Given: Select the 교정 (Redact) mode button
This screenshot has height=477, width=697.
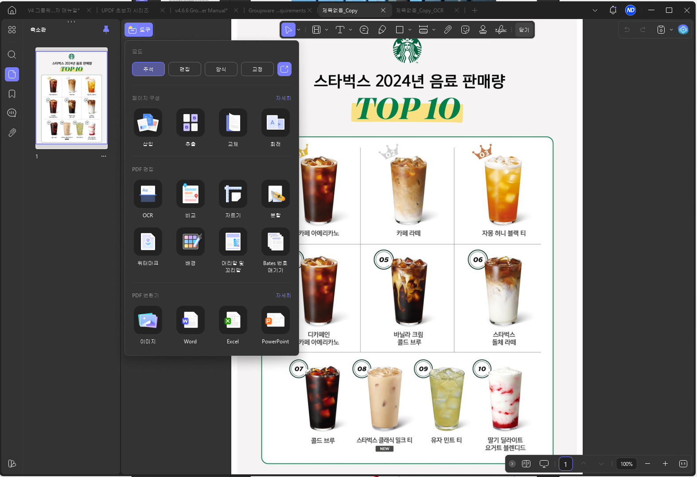Looking at the screenshot, I should click(x=257, y=69).
